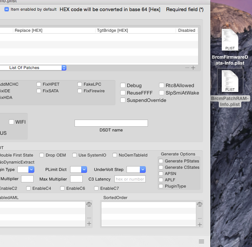Click Disabled column header
252x247 pixels.
(187, 30)
